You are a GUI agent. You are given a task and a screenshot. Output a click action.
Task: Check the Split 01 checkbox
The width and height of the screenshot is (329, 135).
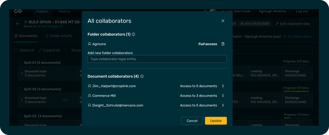tap(20, 63)
